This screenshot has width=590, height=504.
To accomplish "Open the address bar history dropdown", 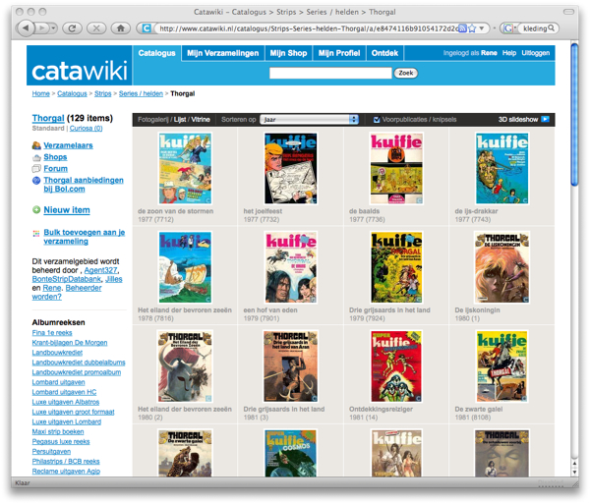I will point(482,28).
